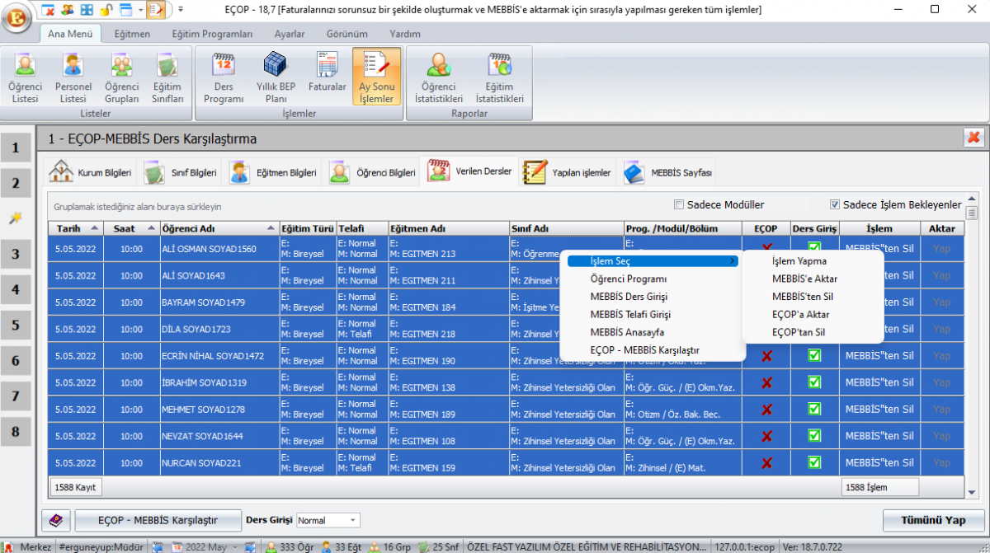This screenshot has width=990, height=553.
Task: Open Eğitim Sınıfları from the ribbon
Action: click(x=167, y=78)
